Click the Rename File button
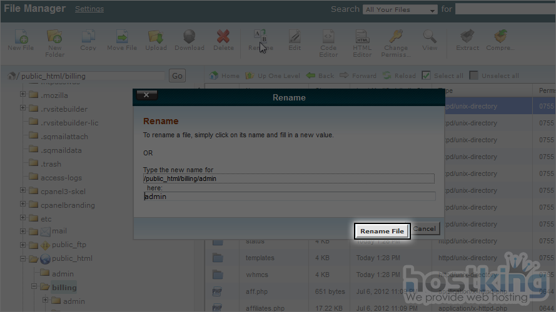 [382, 231]
